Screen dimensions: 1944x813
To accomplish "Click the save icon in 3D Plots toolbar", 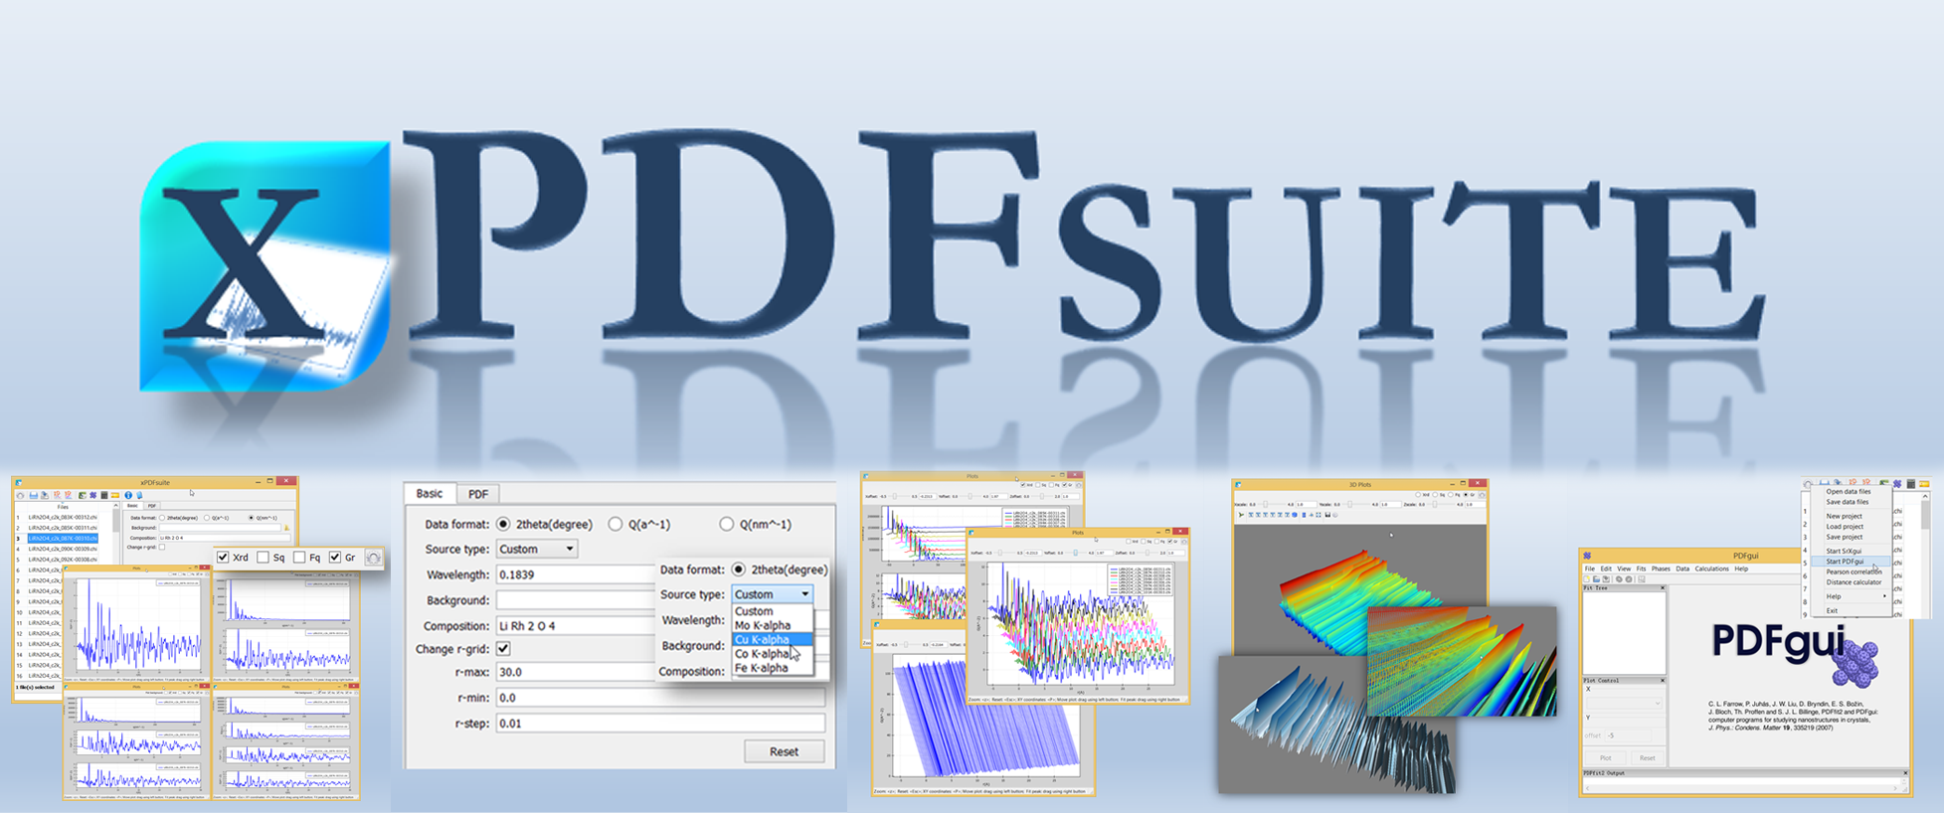I will point(1327,515).
